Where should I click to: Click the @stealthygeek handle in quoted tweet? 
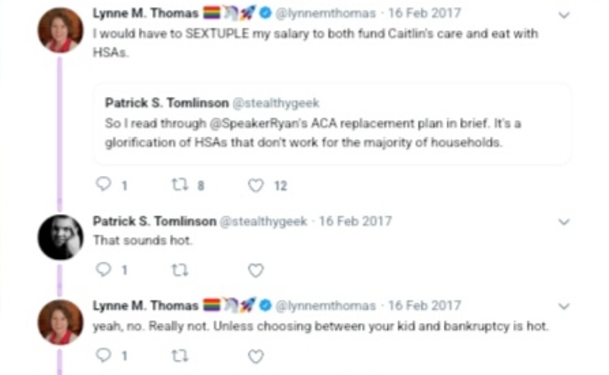coord(276,103)
